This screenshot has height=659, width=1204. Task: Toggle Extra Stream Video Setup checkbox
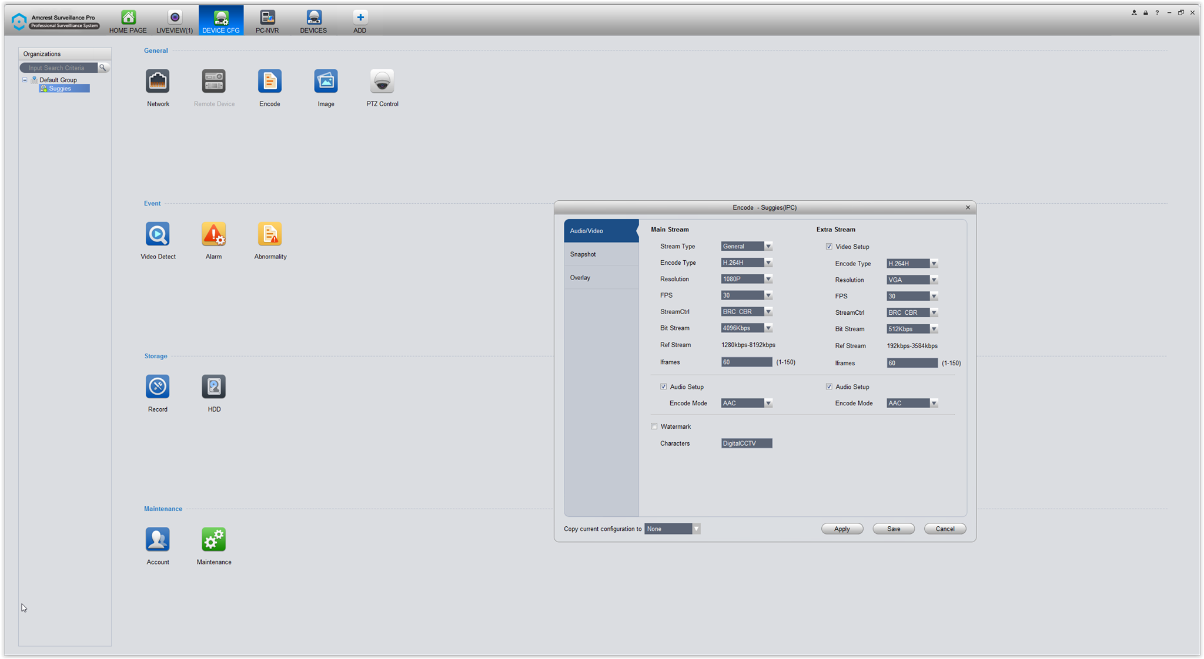(829, 247)
